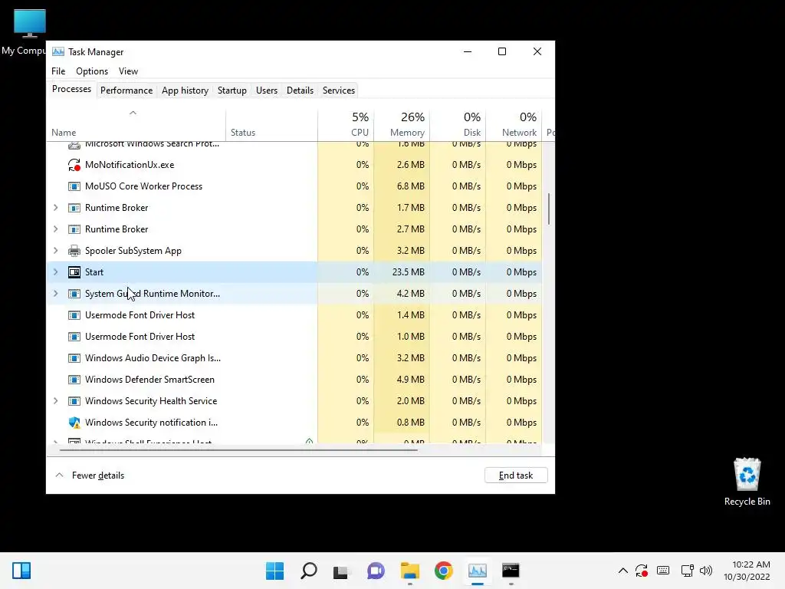Sort by the Name column header
The height and width of the screenshot is (589, 785).
136,125
